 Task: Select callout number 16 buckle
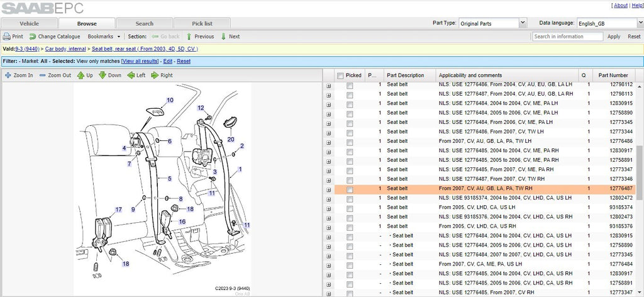coord(182,221)
